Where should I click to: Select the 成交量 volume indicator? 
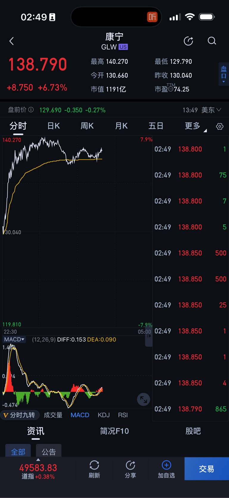[53, 415]
